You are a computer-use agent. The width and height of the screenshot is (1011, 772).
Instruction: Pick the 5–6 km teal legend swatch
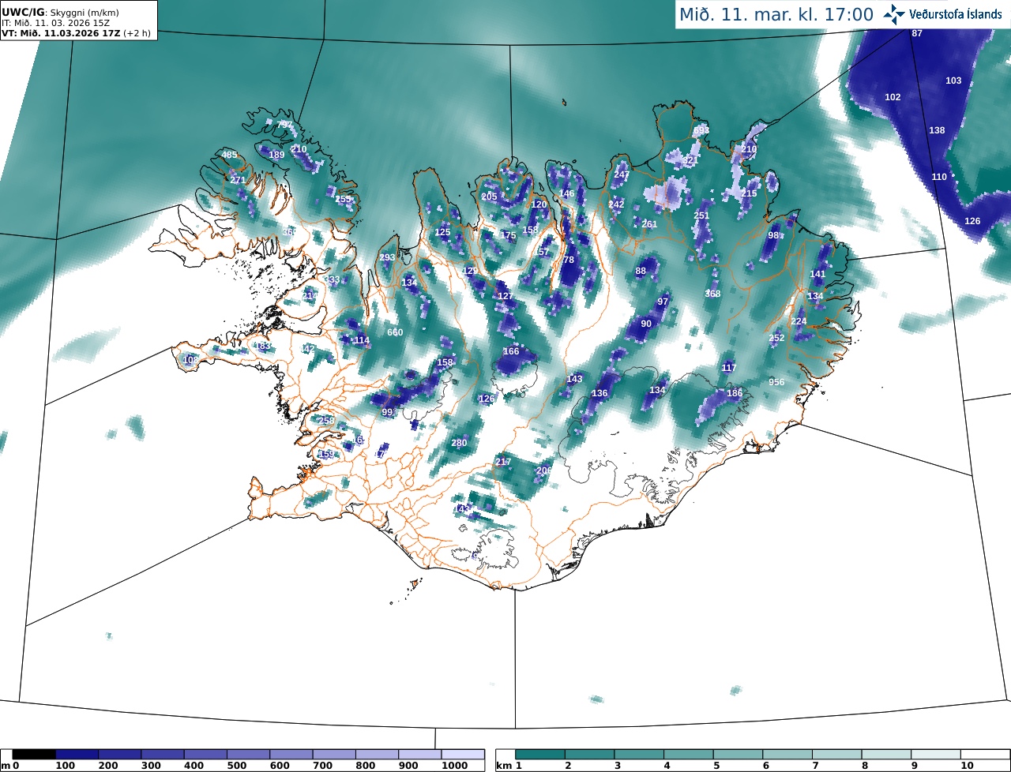738,755
